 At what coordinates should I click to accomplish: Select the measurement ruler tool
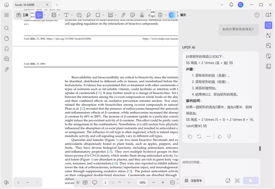110,15
